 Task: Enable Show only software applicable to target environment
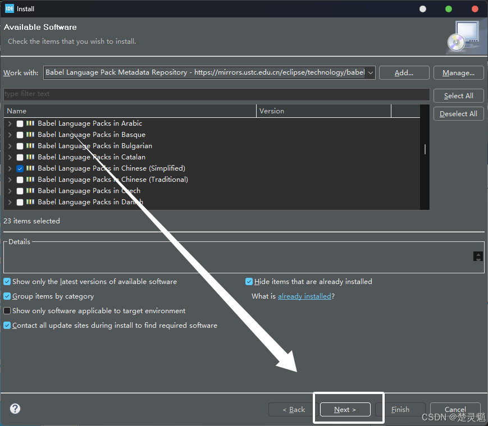pos(7,310)
